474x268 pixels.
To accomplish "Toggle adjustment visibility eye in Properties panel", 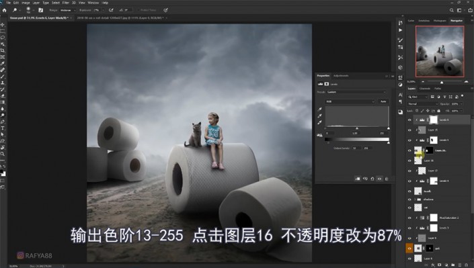I will [380, 179].
